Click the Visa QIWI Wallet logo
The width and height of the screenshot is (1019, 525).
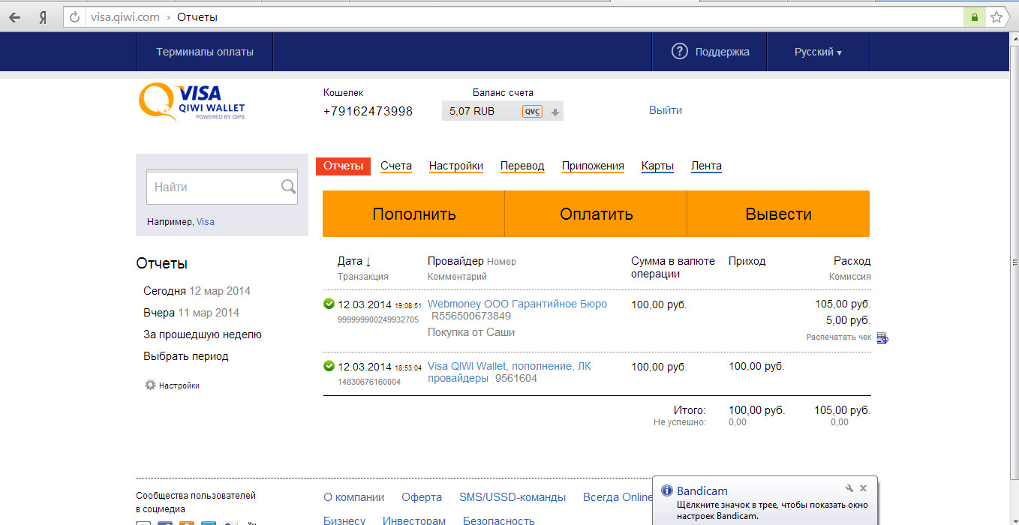[x=192, y=102]
